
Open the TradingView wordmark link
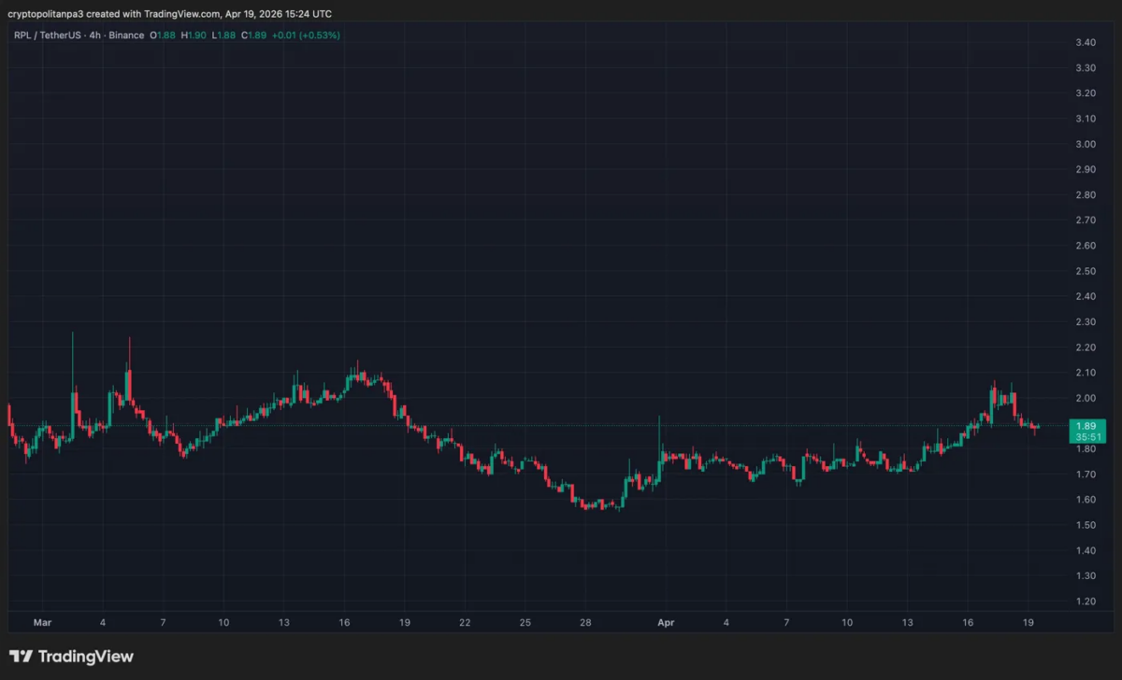coord(84,657)
